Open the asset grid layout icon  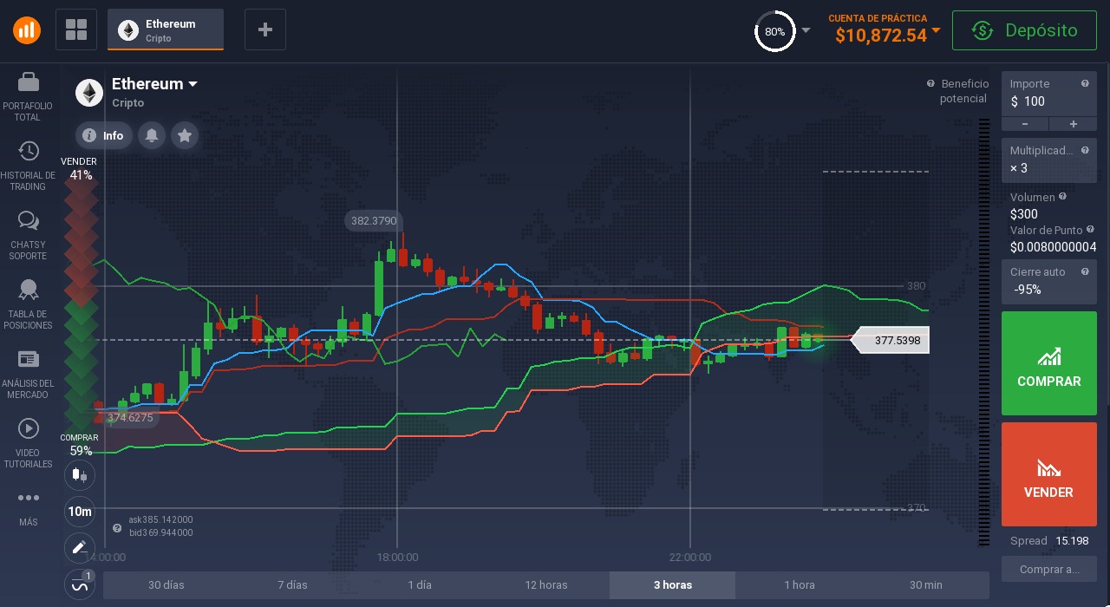pos(76,29)
